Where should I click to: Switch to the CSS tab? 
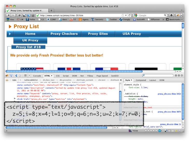tap(58, 76)
